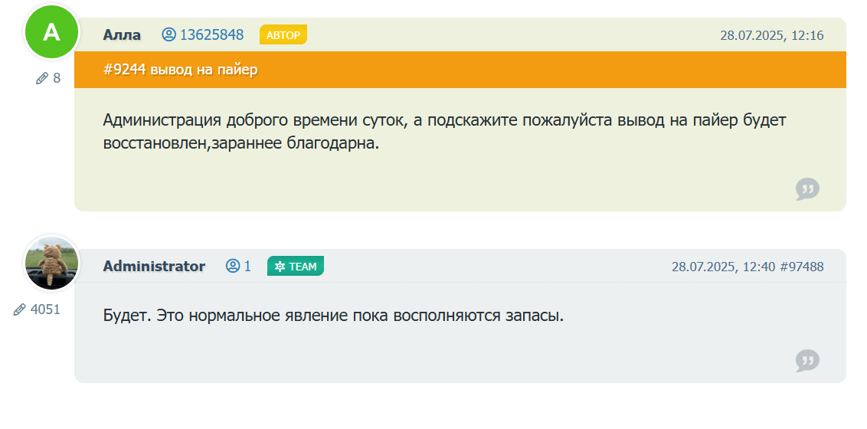This screenshot has height=429, width=867.
Task: Click the profile icon beside Administrator's ID 1
Action: pyautogui.click(x=233, y=266)
